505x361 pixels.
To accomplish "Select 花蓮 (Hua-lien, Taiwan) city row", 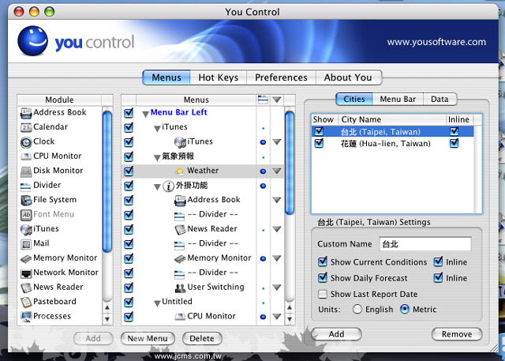I will tap(393, 143).
